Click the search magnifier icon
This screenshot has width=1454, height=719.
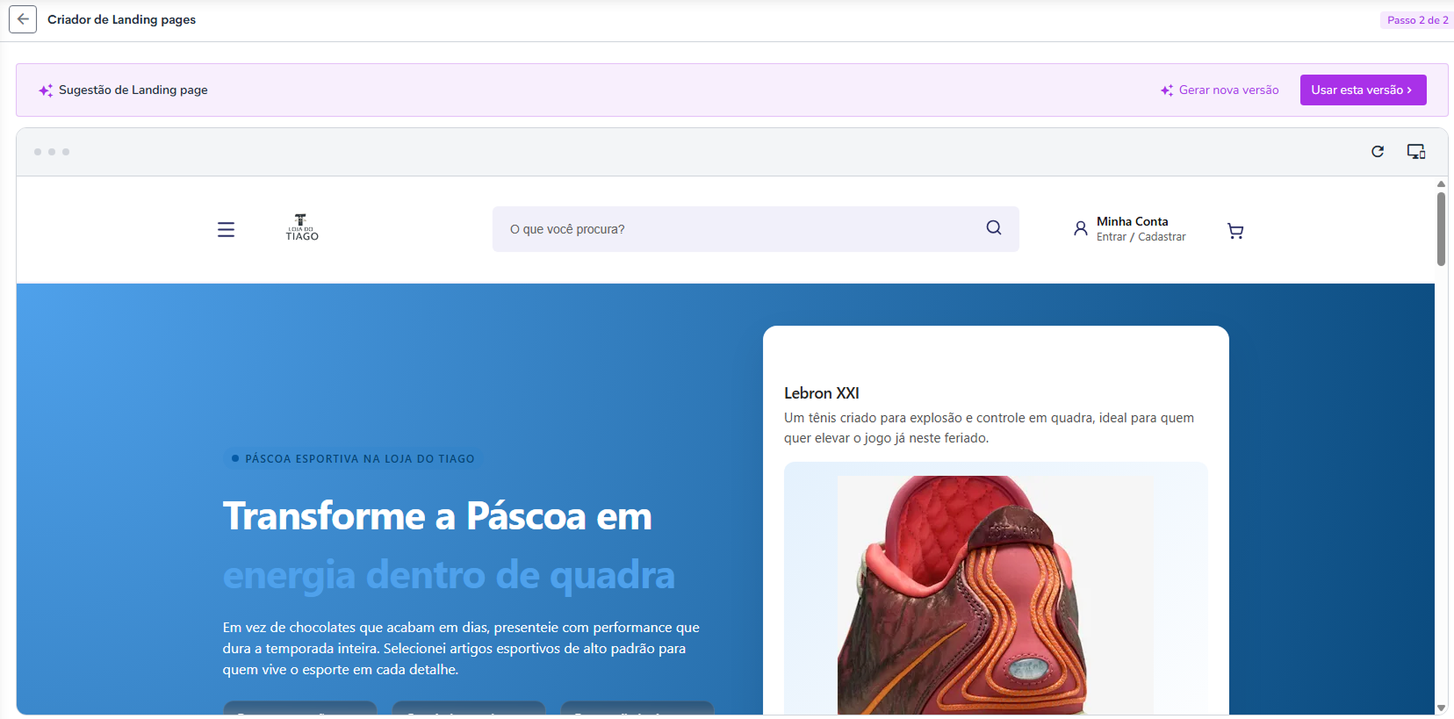pyautogui.click(x=994, y=227)
